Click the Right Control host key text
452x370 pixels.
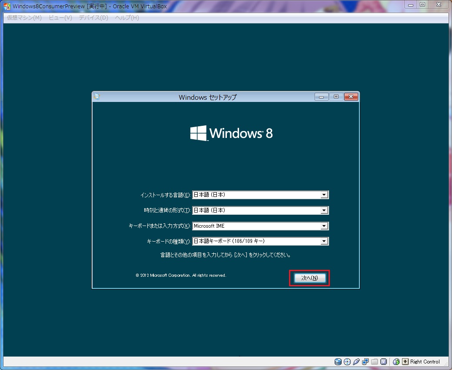click(x=425, y=362)
